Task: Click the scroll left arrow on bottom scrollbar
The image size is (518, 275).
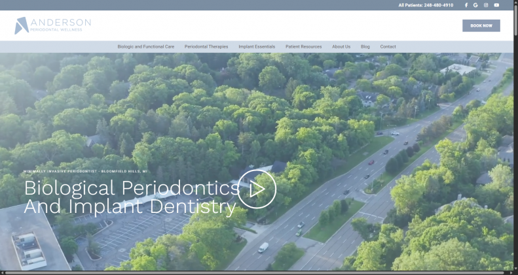Action: (3, 272)
